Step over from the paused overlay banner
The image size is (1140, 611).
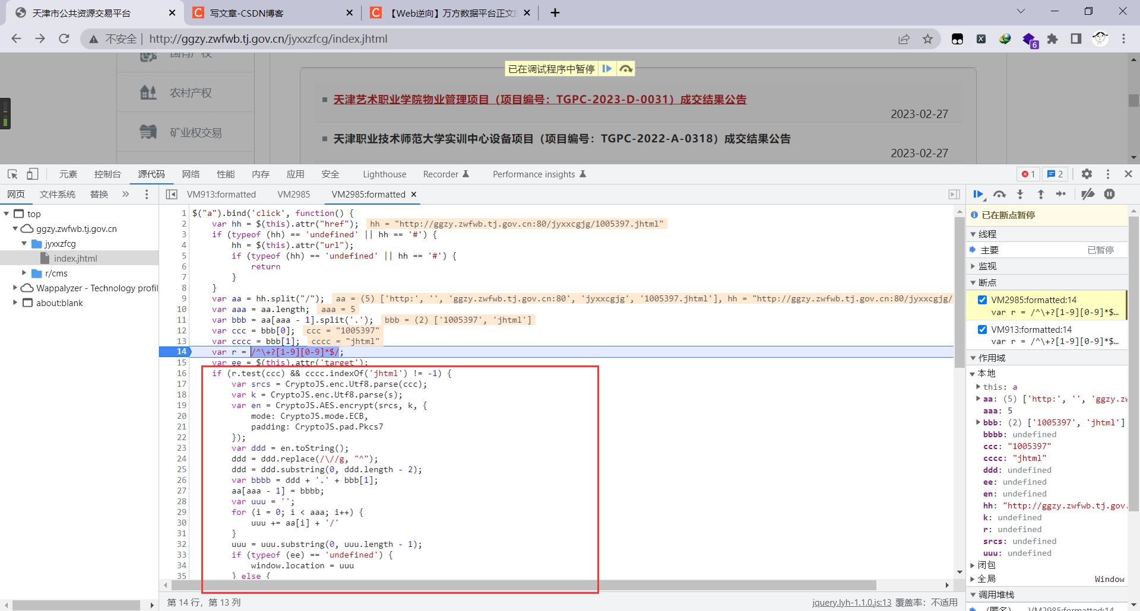626,69
